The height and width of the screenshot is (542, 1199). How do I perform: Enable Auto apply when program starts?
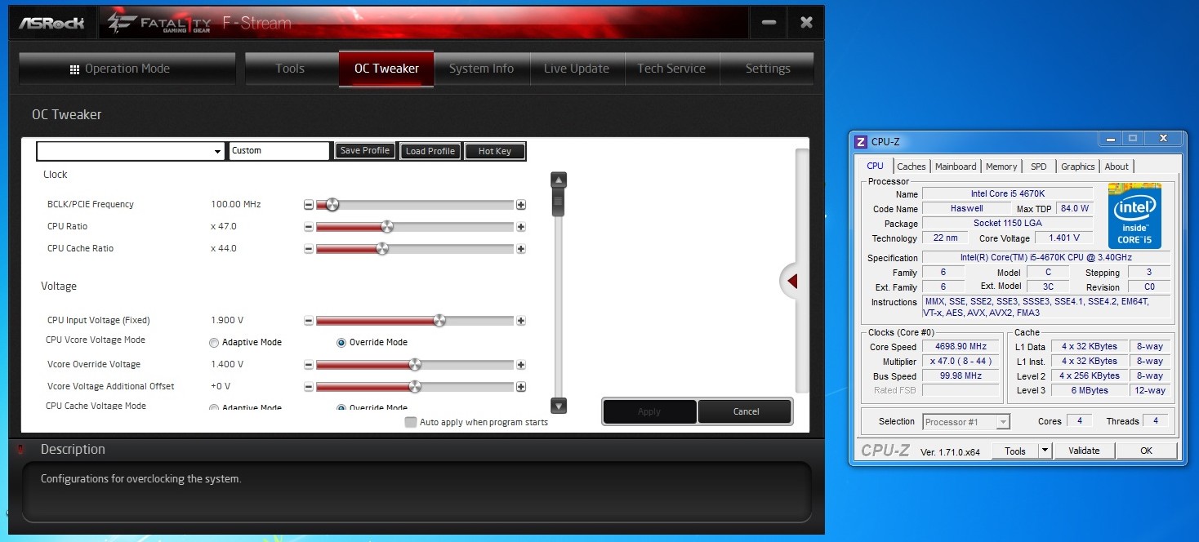411,422
